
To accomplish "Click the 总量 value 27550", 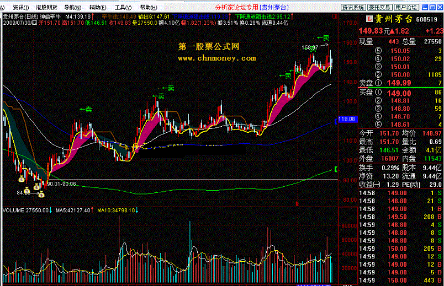I will [x=433, y=42].
